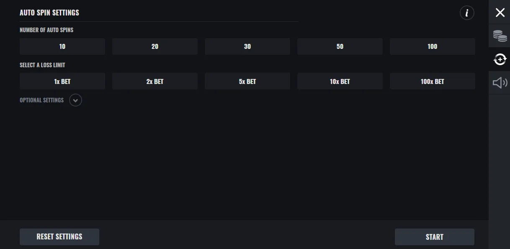The height and width of the screenshot is (249, 510).
Task: Pick 100 auto spins
Action: pos(433,46)
